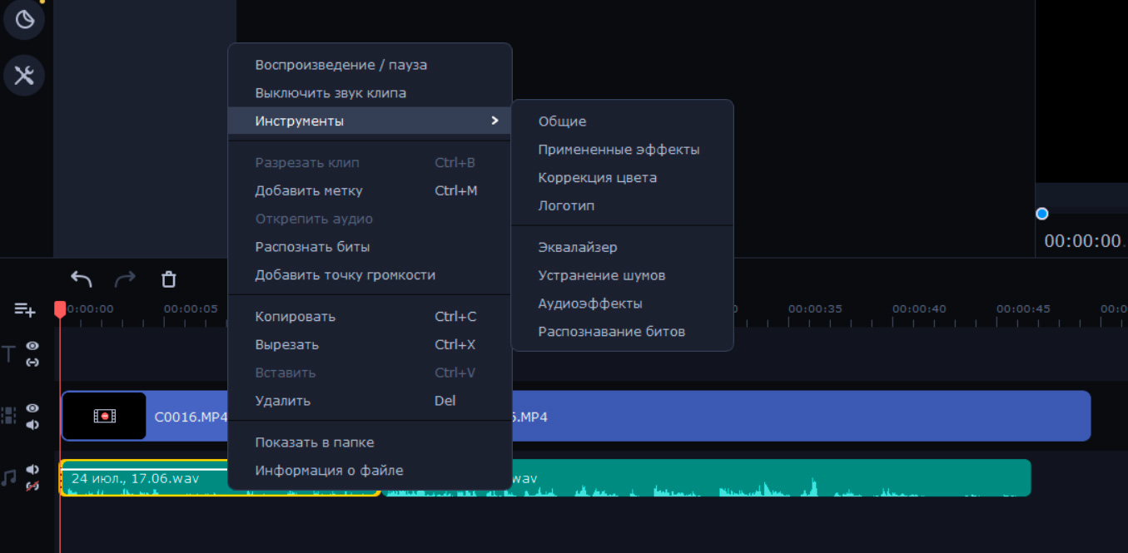Click the title track T icon

pos(9,354)
